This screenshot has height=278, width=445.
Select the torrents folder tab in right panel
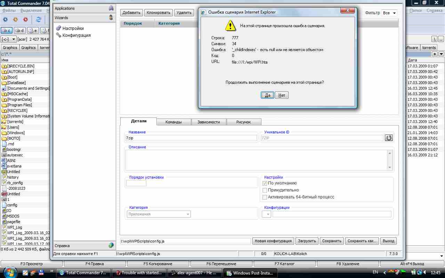429,48
